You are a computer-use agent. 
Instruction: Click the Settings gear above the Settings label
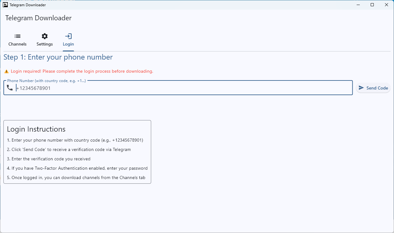click(x=45, y=36)
